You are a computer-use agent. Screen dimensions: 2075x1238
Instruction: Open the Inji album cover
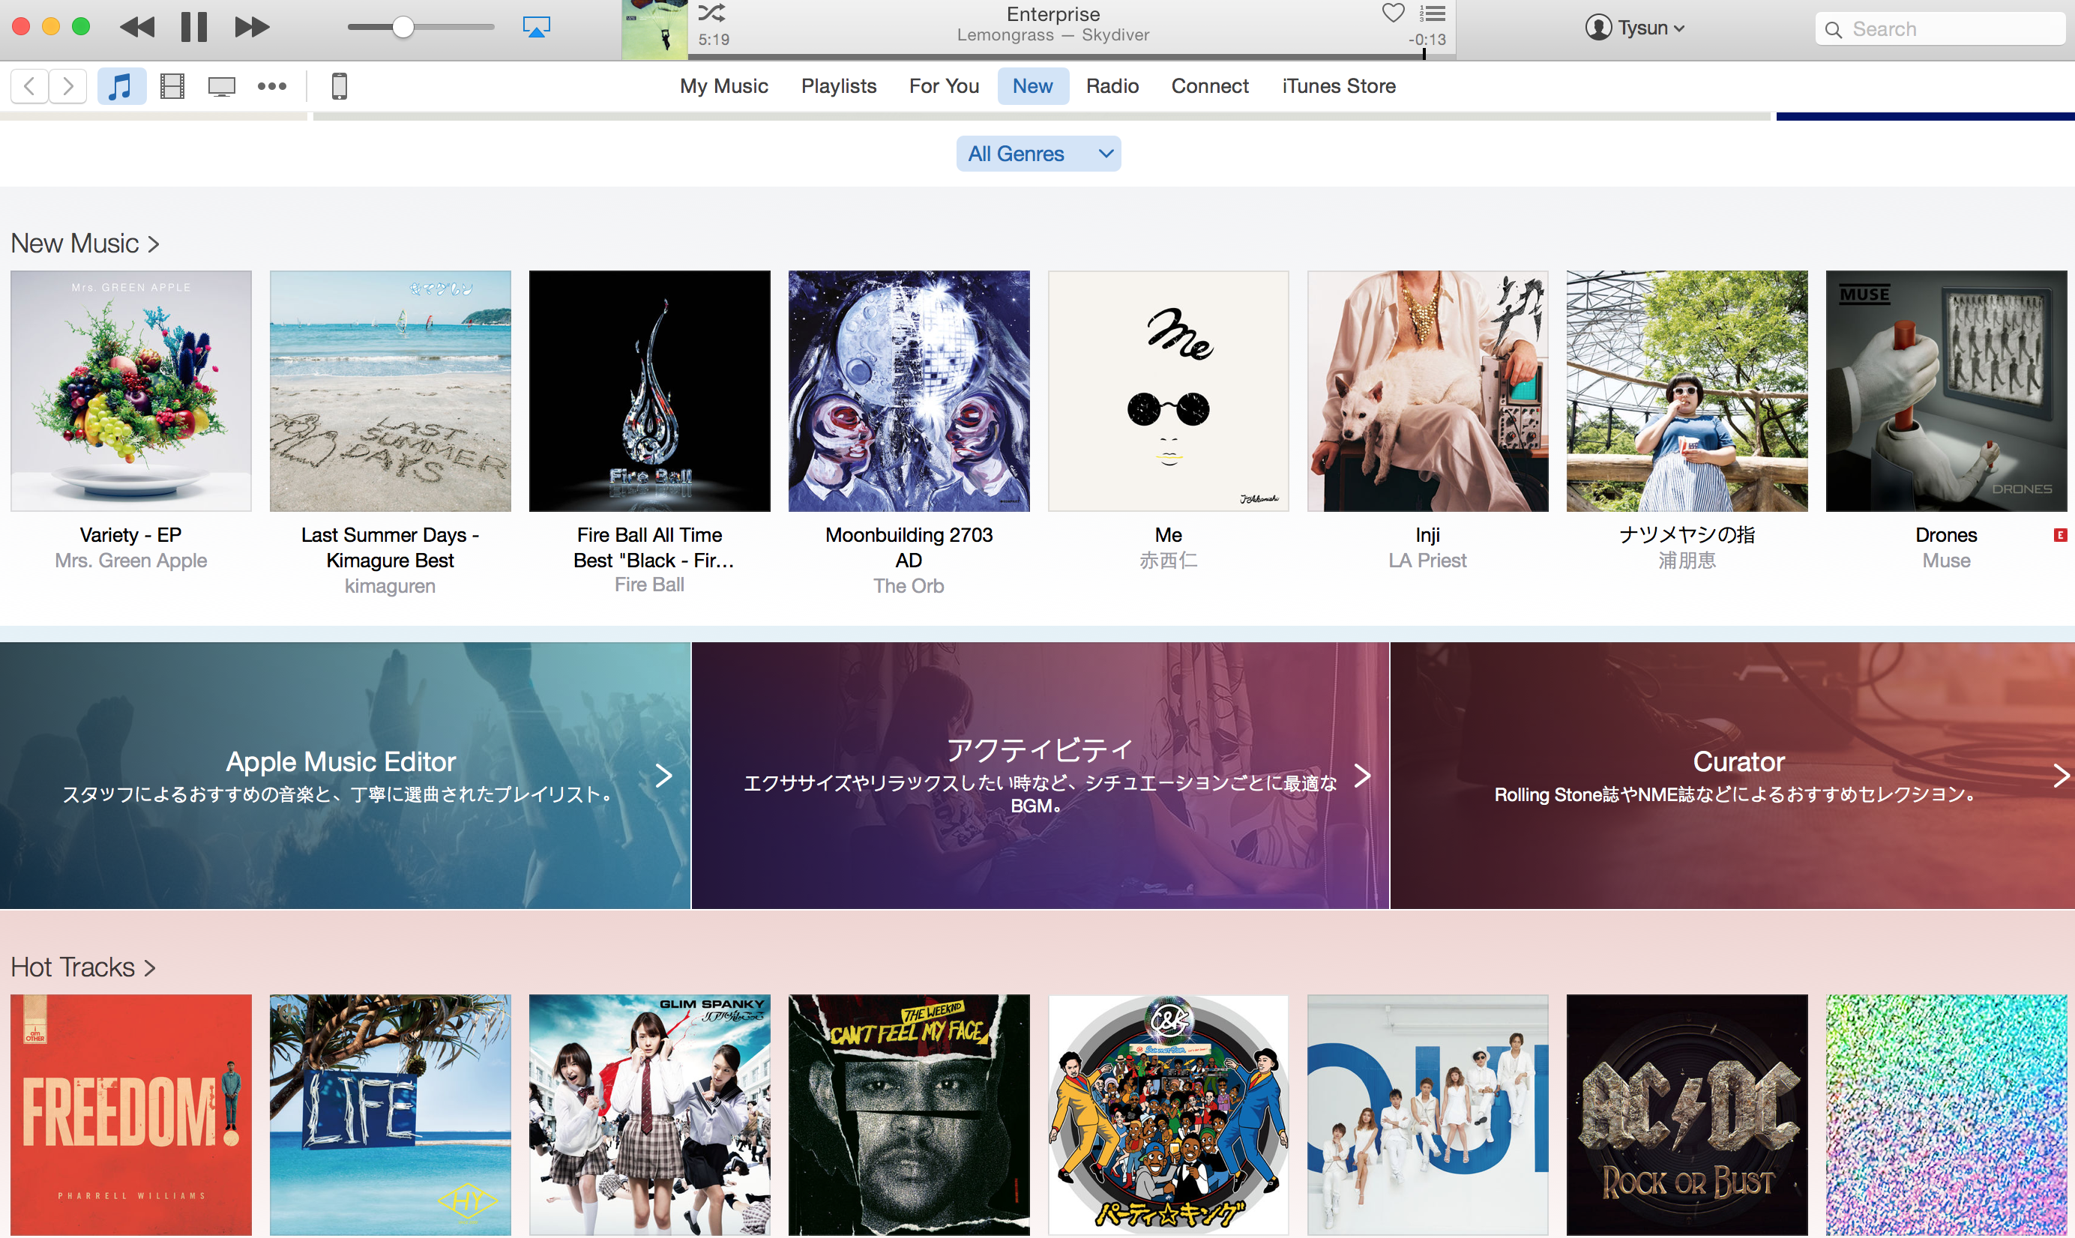click(x=1427, y=390)
